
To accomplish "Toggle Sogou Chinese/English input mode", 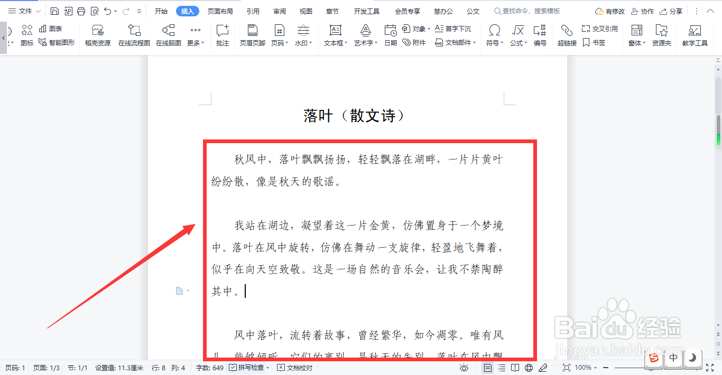I will coord(673,358).
